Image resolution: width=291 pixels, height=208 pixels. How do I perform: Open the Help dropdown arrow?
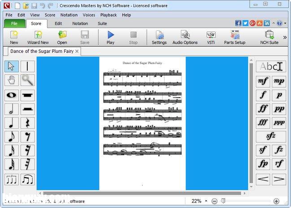coord(285,23)
